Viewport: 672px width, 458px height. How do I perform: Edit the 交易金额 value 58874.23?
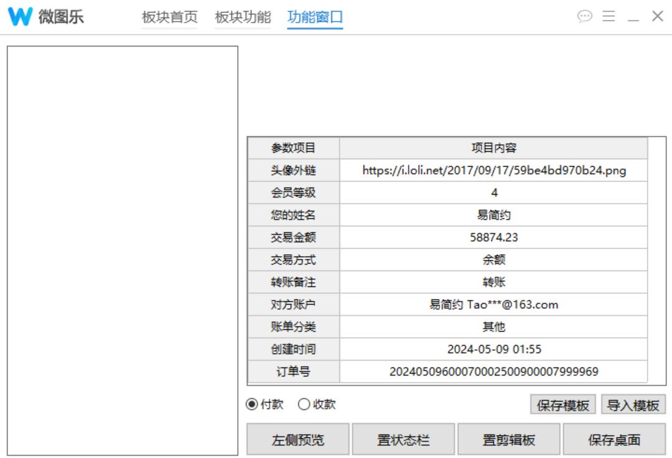pyautogui.click(x=493, y=237)
